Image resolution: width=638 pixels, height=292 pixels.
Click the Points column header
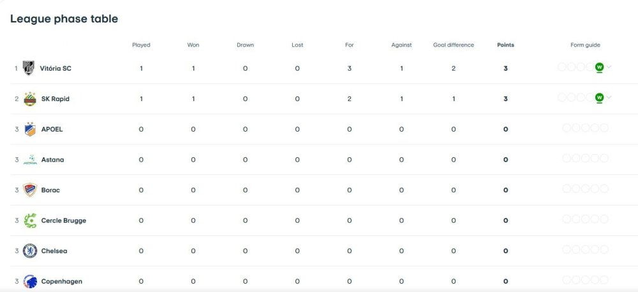505,45
